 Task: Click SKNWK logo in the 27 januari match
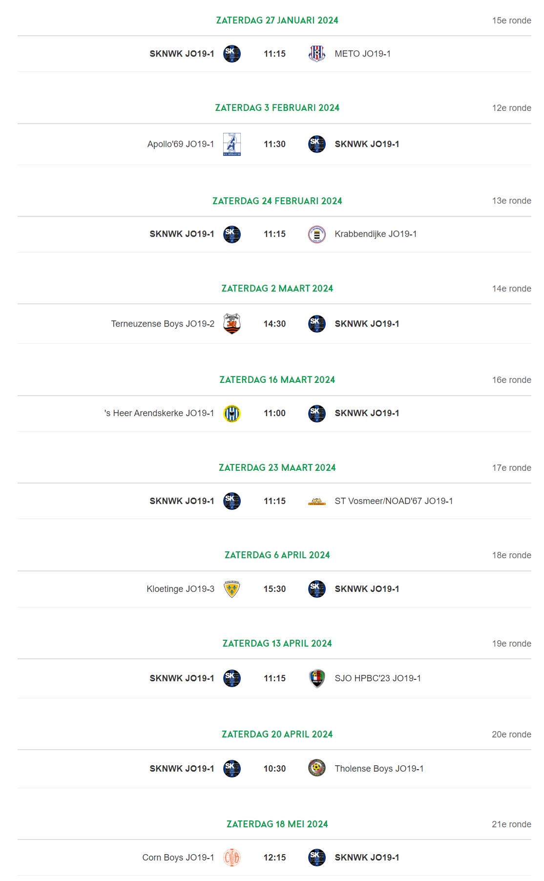[232, 54]
